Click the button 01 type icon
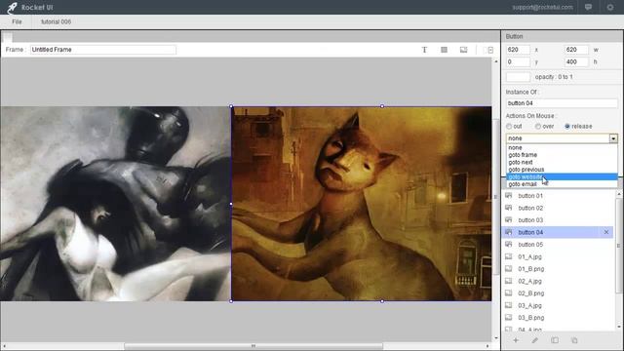This screenshot has width=624, height=351. [509, 195]
